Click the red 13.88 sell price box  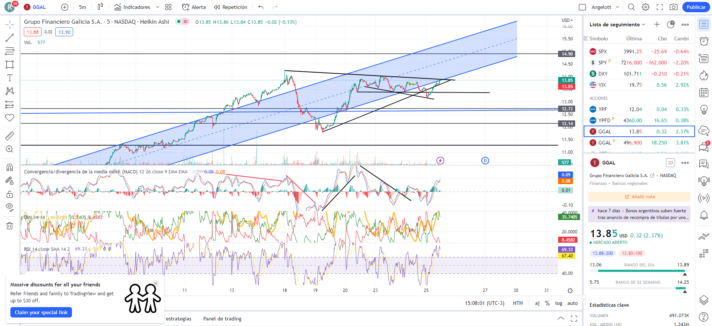[x=33, y=32]
